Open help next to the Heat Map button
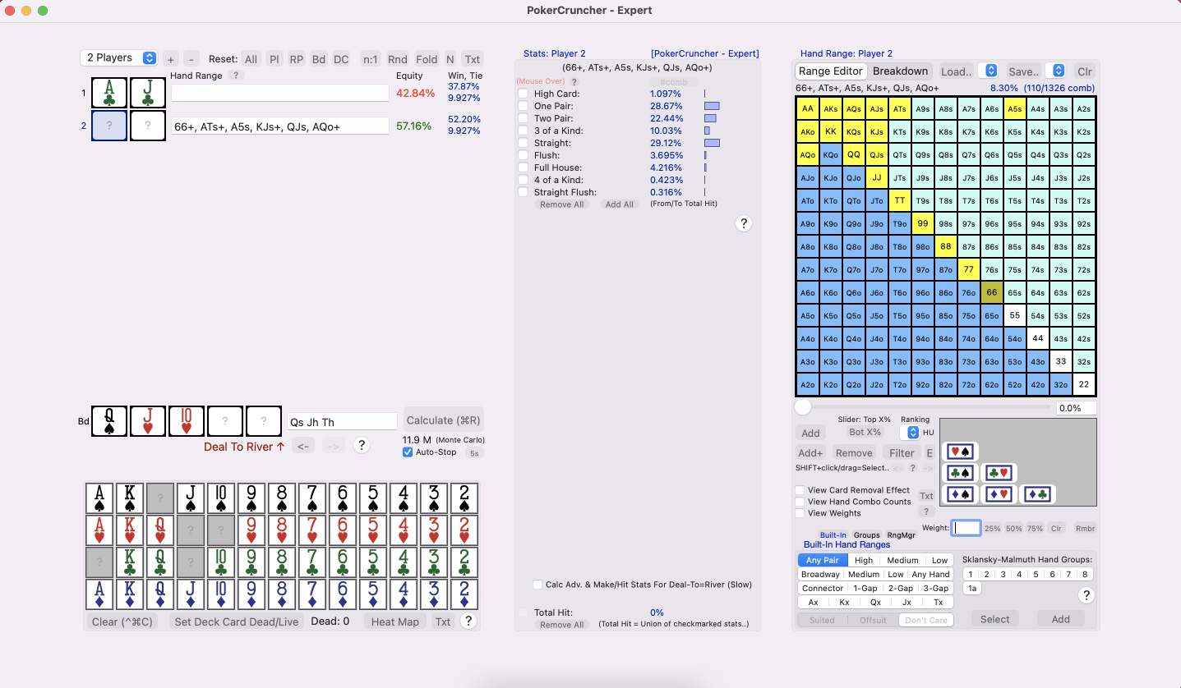The image size is (1181, 688). click(468, 621)
